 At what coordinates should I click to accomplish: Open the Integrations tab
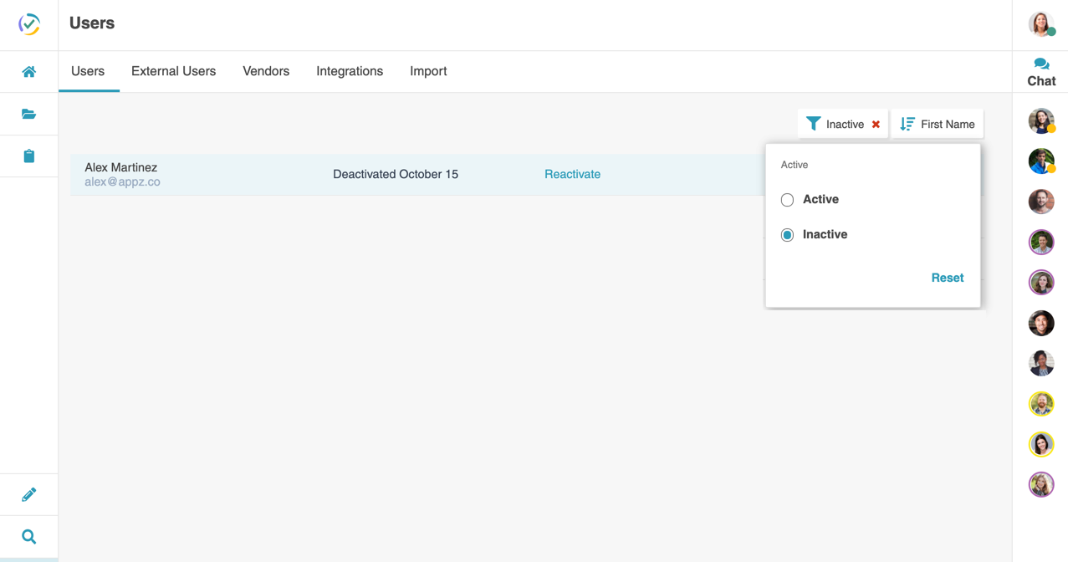[349, 71]
